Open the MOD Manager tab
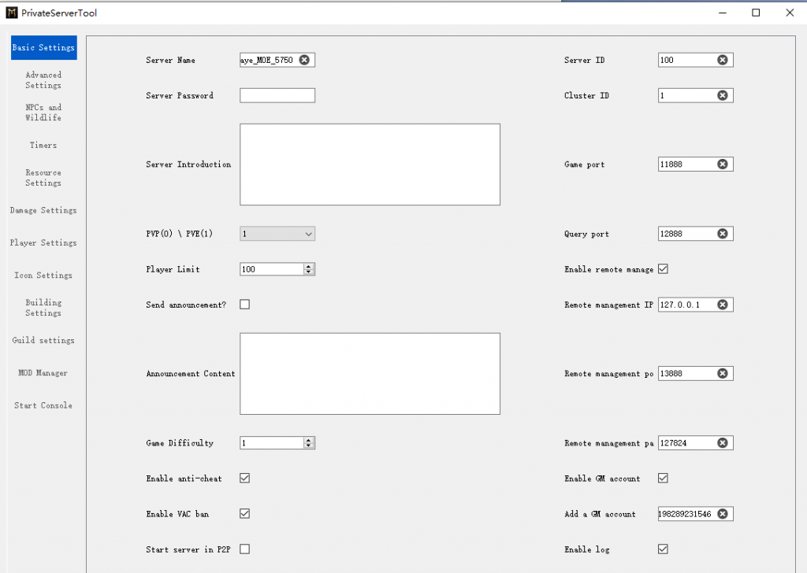 43,373
